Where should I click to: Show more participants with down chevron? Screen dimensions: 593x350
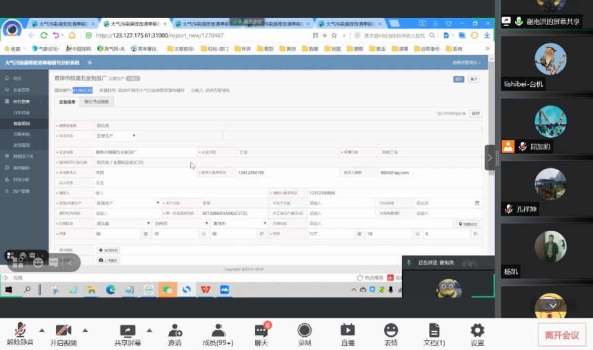point(552,305)
